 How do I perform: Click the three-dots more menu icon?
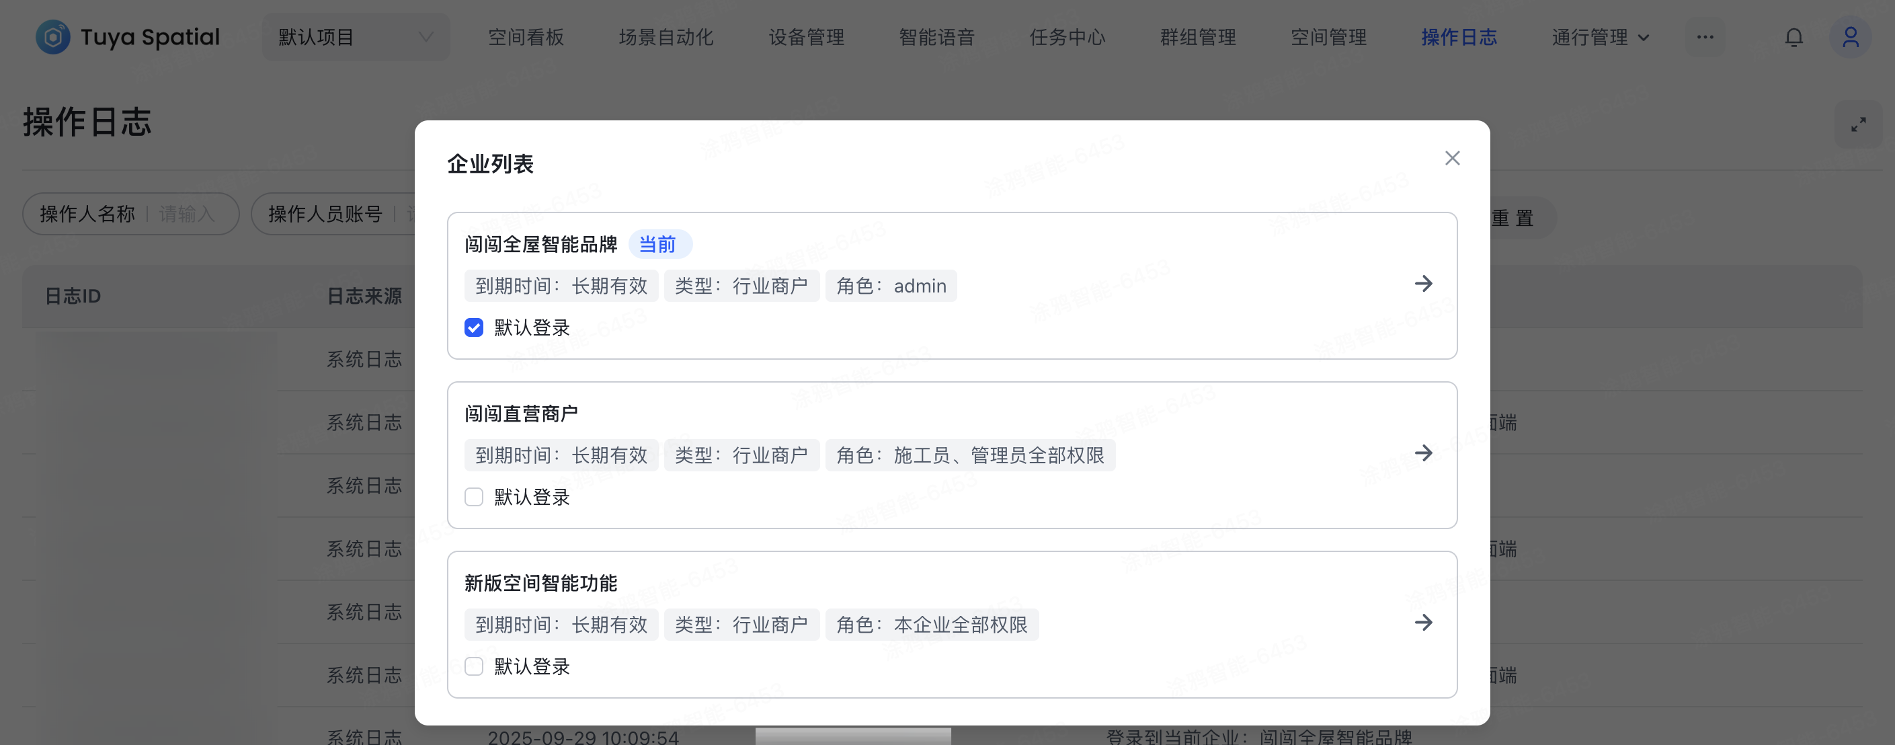tap(1705, 37)
